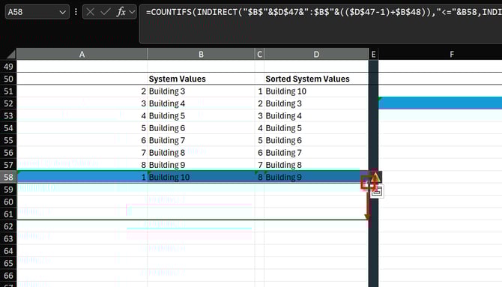
Task: Select row 59 header
Action: tap(8, 190)
